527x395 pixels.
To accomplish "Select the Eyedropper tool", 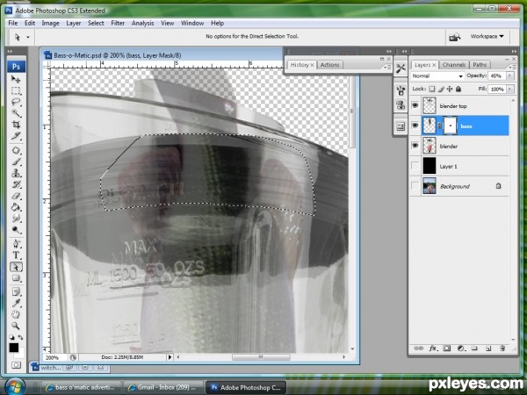I will (16, 303).
